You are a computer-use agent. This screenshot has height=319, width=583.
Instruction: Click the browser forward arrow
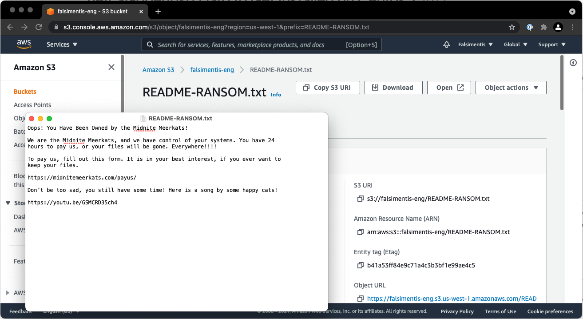click(x=24, y=27)
